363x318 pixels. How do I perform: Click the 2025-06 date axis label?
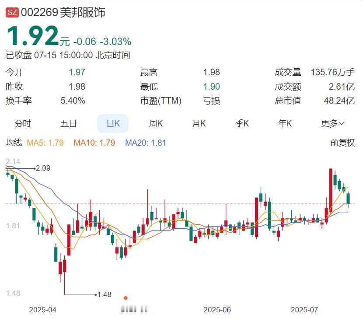click(x=217, y=310)
